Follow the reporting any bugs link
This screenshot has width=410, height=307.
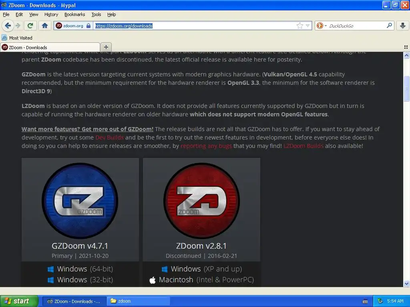click(206, 146)
